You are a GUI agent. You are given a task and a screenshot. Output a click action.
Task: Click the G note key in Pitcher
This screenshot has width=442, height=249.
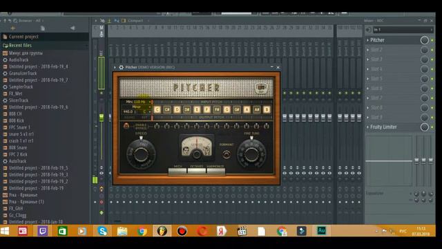(x=227, y=109)
